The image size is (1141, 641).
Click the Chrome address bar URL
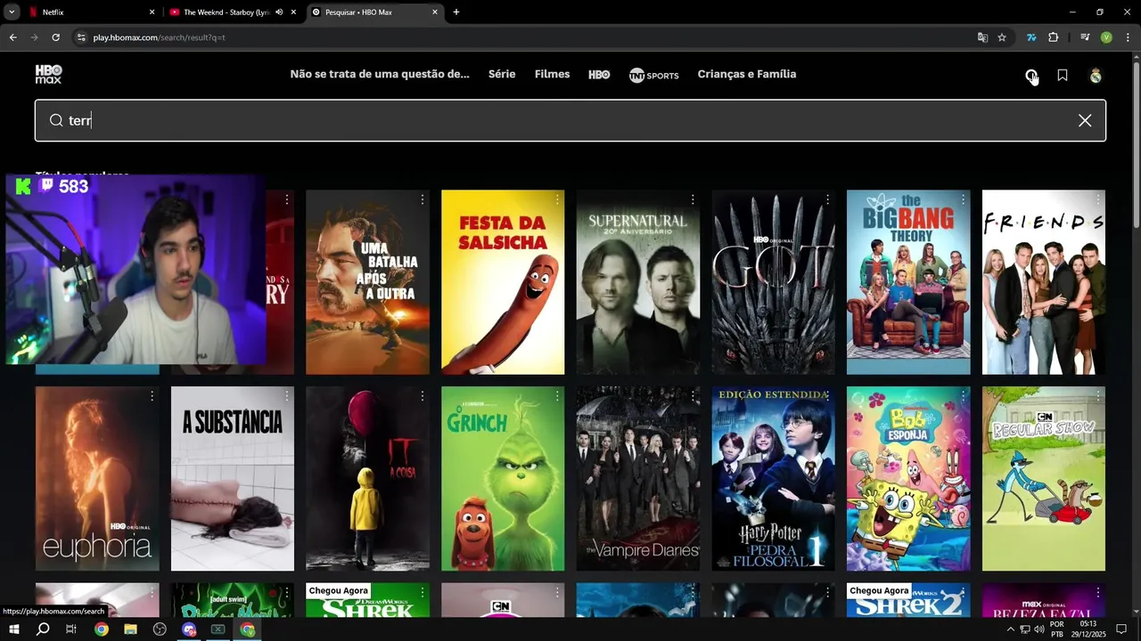[159, 37]
